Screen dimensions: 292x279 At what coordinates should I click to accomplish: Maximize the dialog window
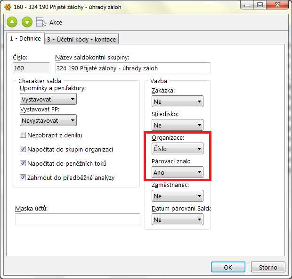[260, 5]
